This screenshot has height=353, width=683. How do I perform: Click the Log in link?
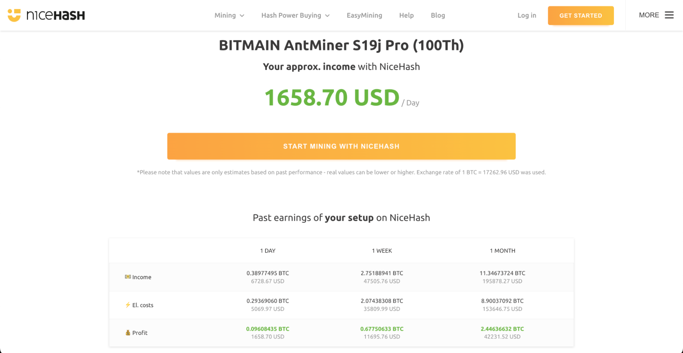click(x=527, y=15)
